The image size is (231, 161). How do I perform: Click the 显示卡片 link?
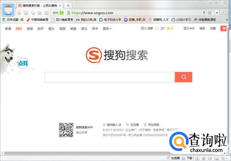click(189, 28)
